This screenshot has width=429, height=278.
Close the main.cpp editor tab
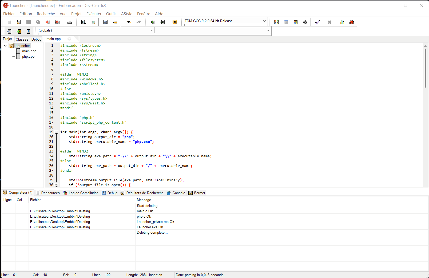[x=69, y=39]
